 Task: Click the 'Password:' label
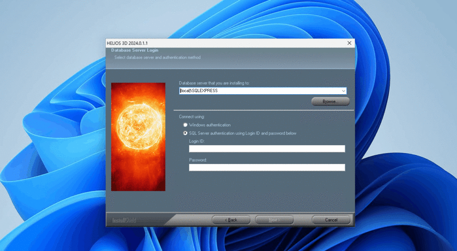point(198,160)
